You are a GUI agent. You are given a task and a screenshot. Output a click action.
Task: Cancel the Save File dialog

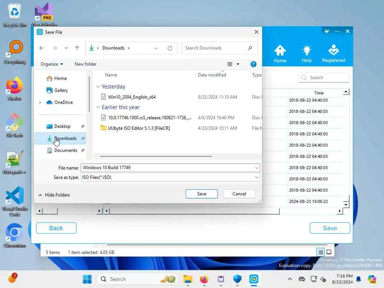(239, 194)
